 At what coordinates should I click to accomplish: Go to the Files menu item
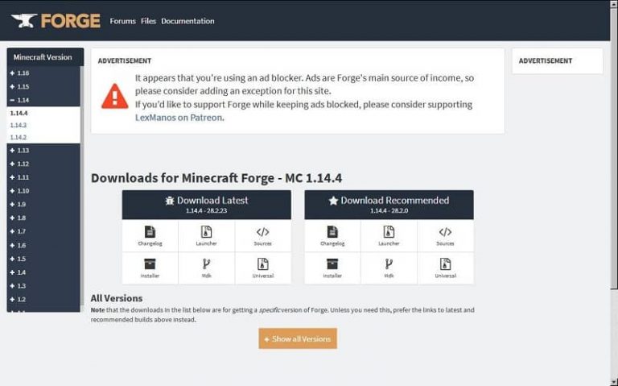(148, 21)
